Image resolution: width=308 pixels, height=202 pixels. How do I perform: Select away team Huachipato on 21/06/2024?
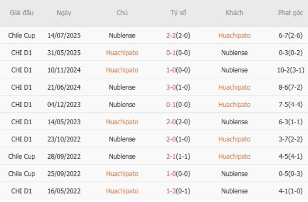click(234, 87)
